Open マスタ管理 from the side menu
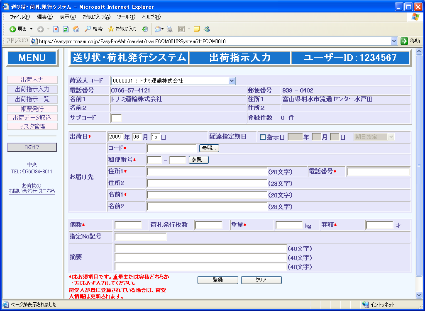 pos(32,126)
